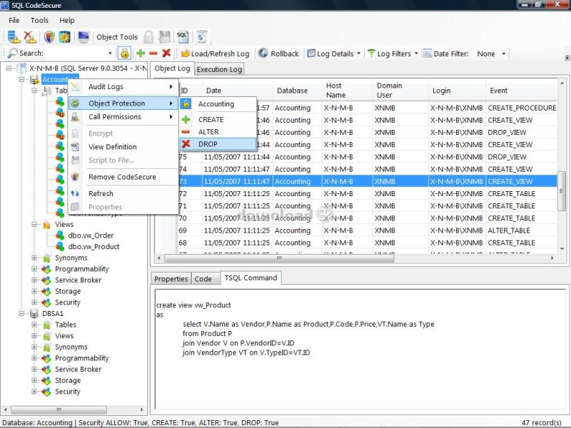571x428 pixels.
Task: Collapse the Accounting Views node
Action: point(34,224)
